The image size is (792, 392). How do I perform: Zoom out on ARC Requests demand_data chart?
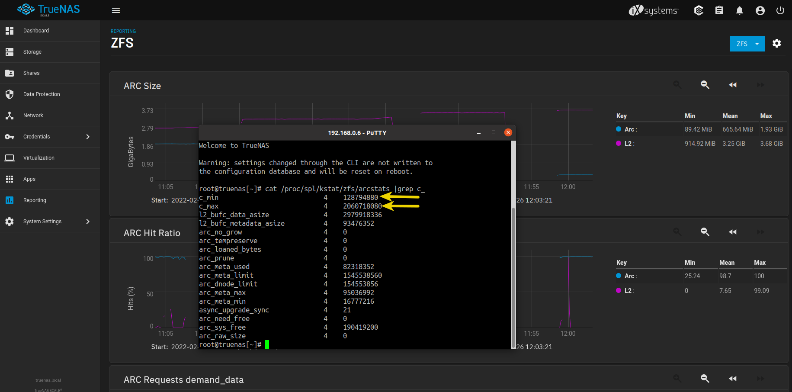click(x=705, y=379)
